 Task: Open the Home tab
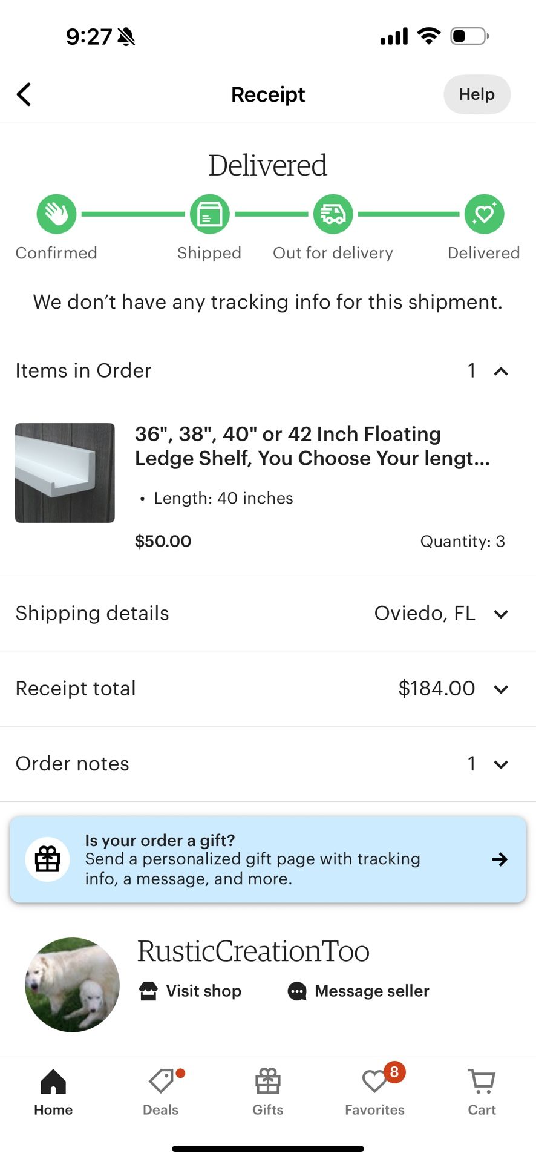(x=53, y=1092)
